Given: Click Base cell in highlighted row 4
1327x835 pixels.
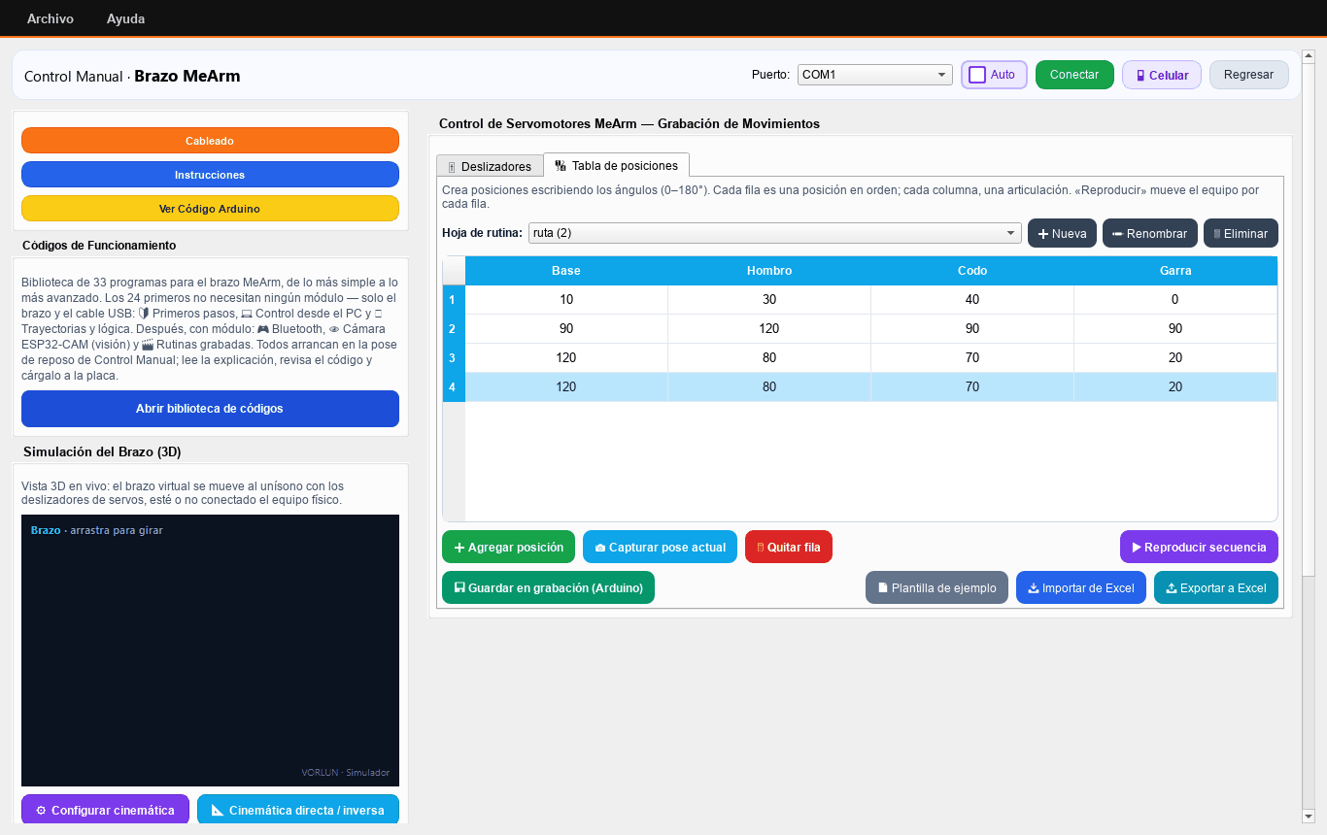Looking at the screenshot, I should coord(566,387).
